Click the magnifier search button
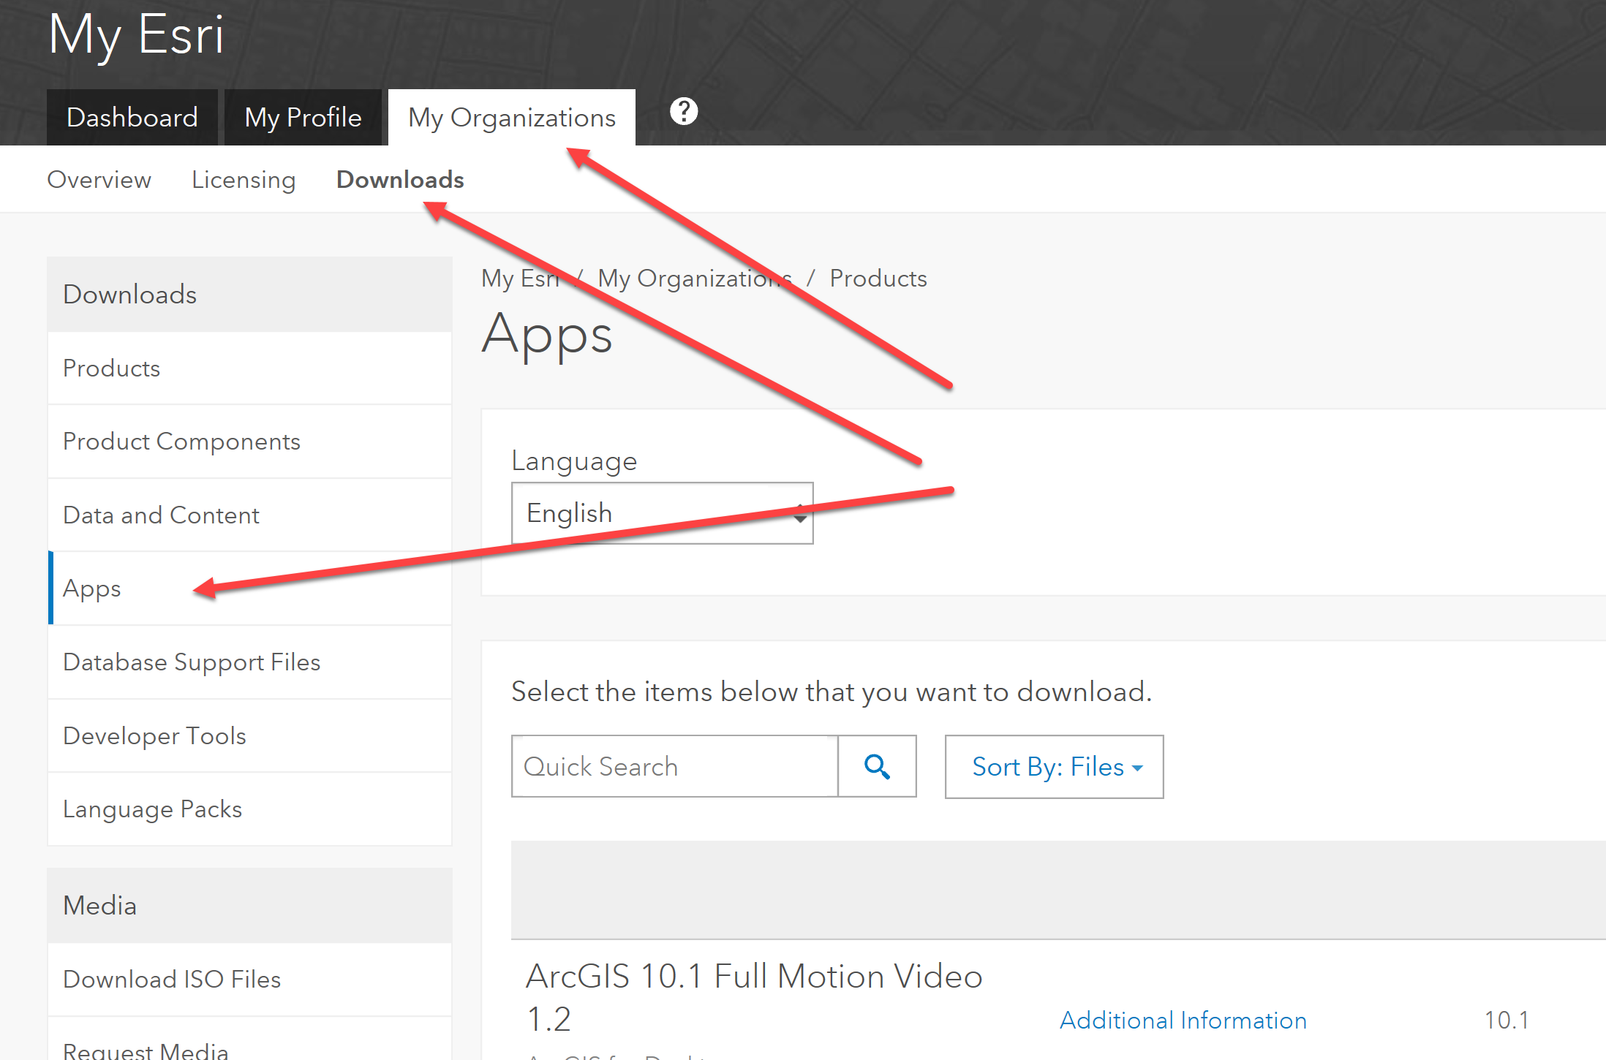 (877, 767)
